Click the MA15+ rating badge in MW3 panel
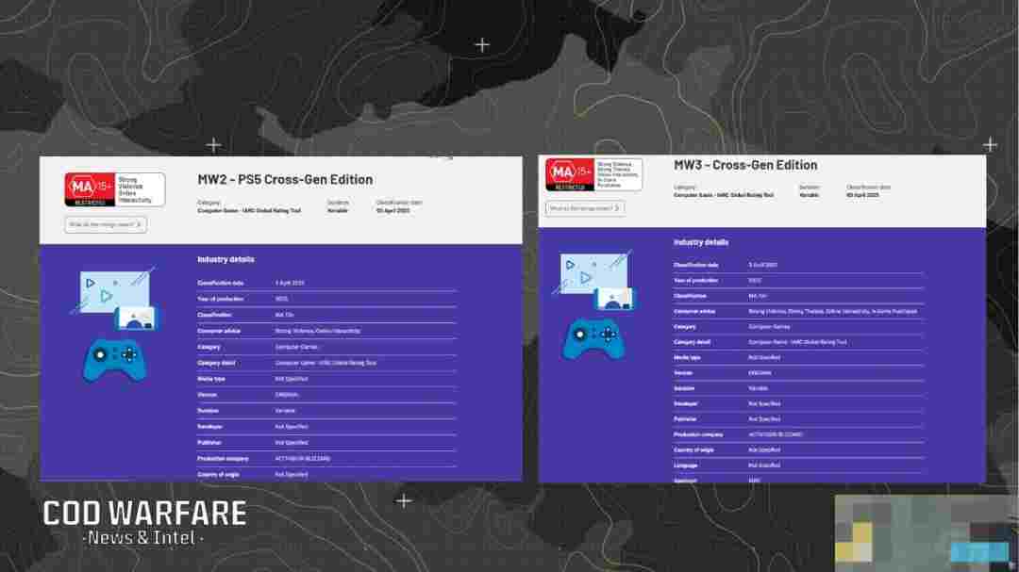Image resolution: width=1019 pixels, height=572 pixels. click(x=593, y=174)
